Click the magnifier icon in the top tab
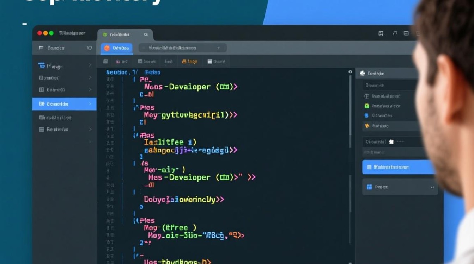The image size is (474, 264). click(146, 34)
